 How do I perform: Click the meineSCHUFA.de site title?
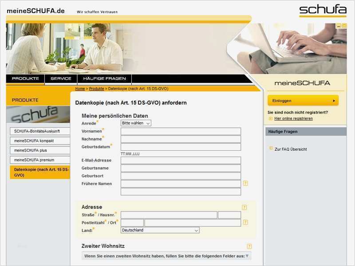[x=35, y=11]
